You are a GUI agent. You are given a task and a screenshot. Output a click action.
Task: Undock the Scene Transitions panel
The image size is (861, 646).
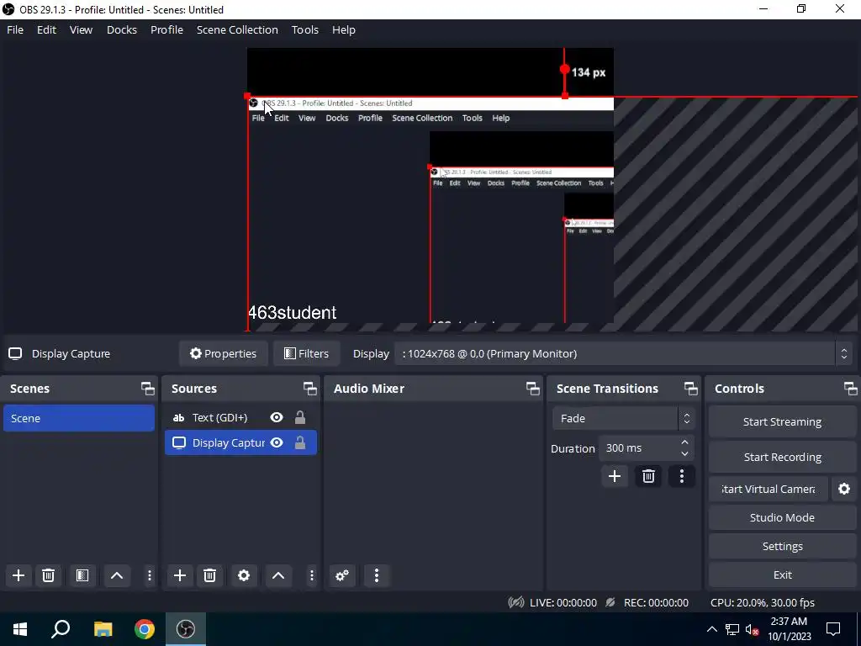click(x=691, y=389)
